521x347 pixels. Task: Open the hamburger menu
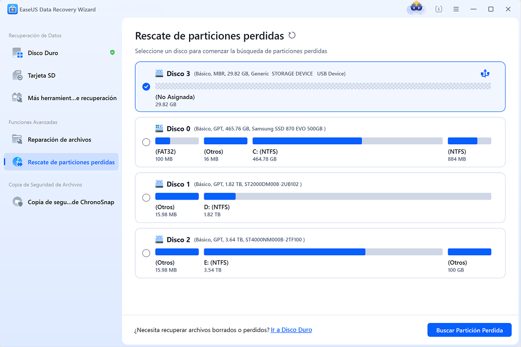456,9
